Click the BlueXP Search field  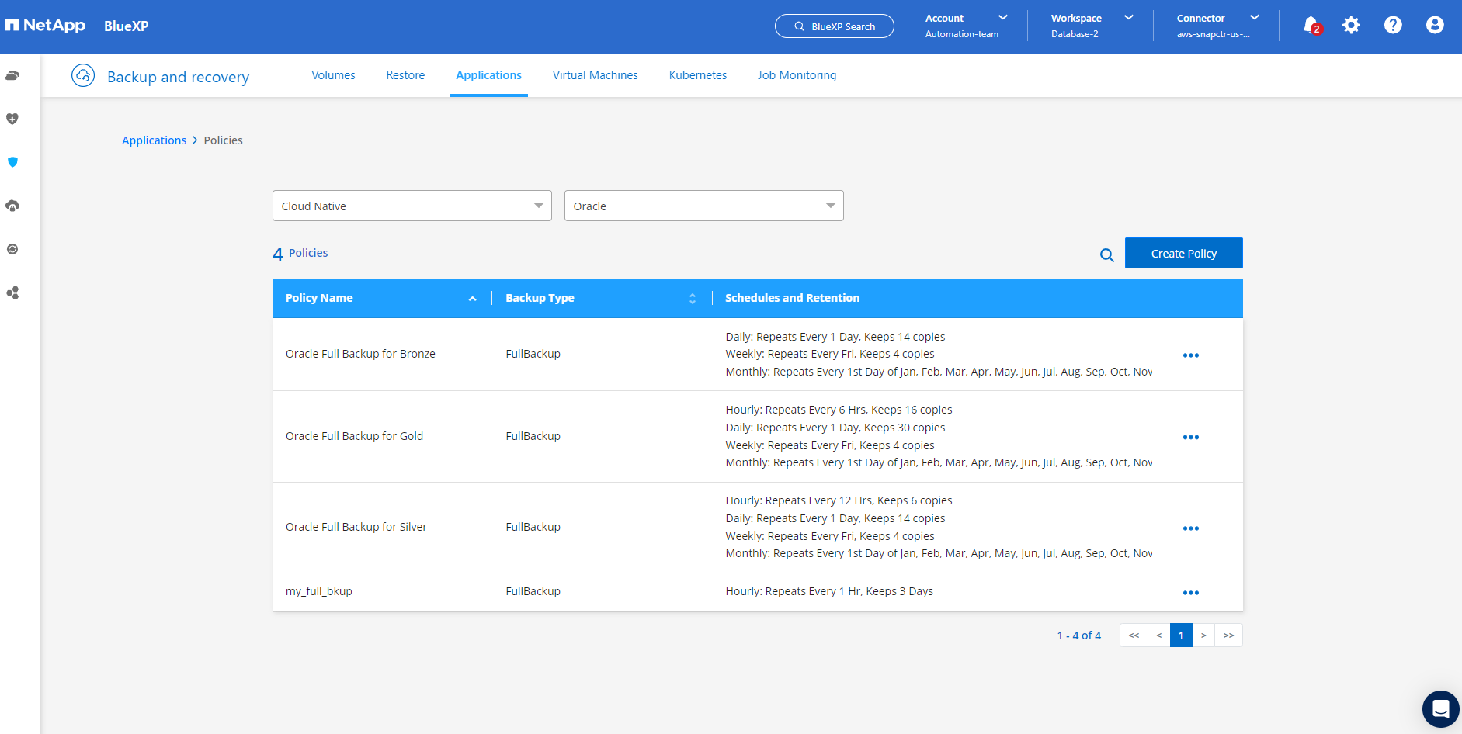(x=835, y=26)
